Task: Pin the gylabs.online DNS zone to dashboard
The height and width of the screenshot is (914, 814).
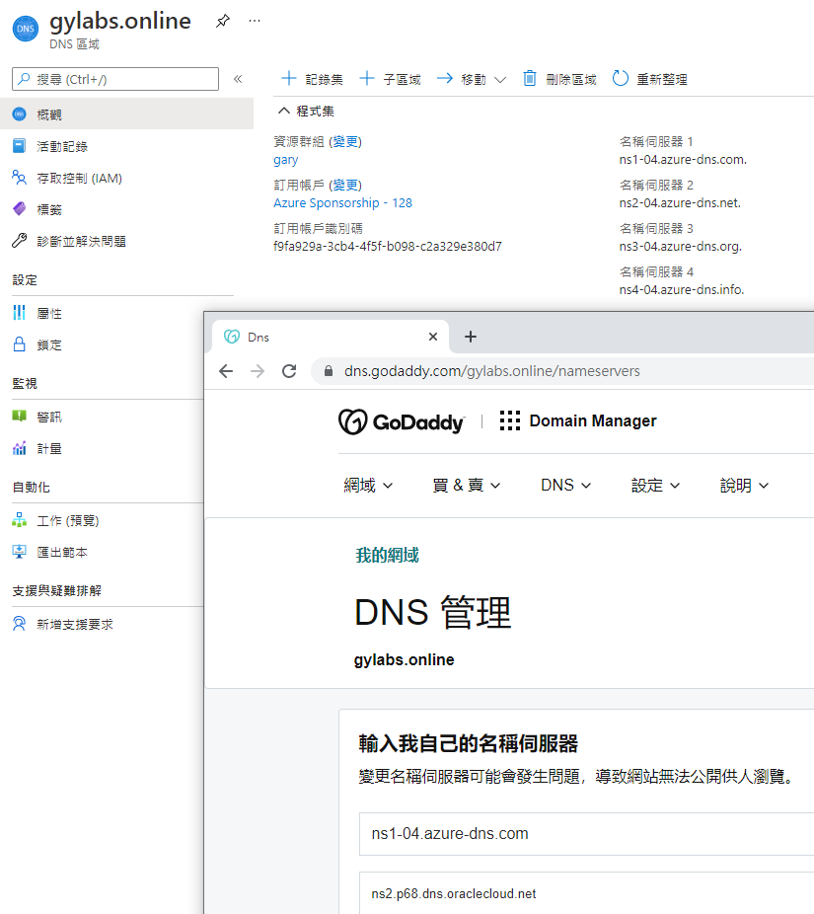Action: (x=223, y=21)
